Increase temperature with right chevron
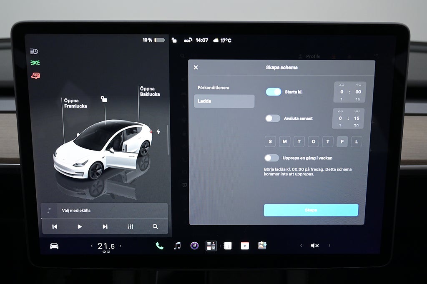 coord(121,246)
